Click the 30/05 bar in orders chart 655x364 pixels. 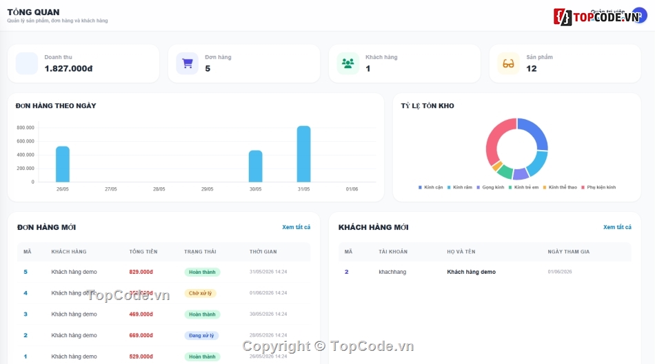256,167
